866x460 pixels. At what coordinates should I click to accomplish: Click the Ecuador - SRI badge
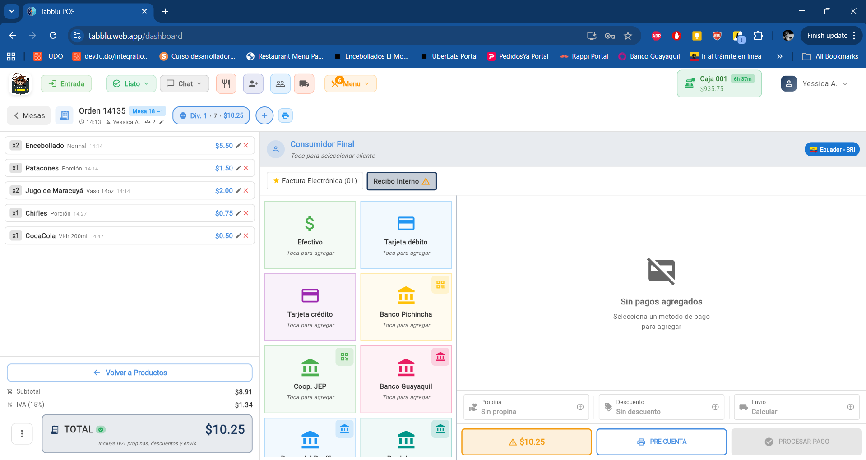[x=832, y=149]
